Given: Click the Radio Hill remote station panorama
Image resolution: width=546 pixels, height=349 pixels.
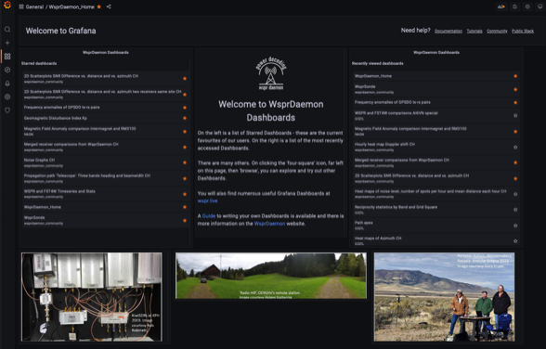Looking at the screenshot, I should pos(271,276).
